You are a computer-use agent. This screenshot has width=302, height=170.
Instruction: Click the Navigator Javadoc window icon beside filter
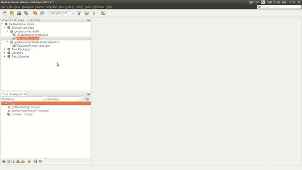[x=87, y=99]
